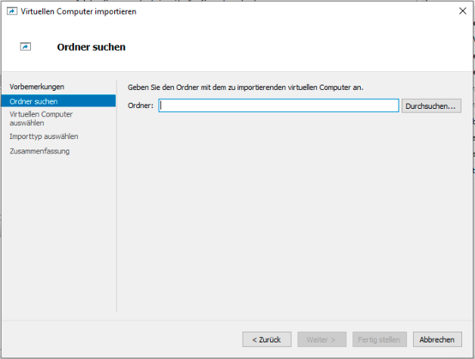Close the import wizard window

(x=461, y=11)
